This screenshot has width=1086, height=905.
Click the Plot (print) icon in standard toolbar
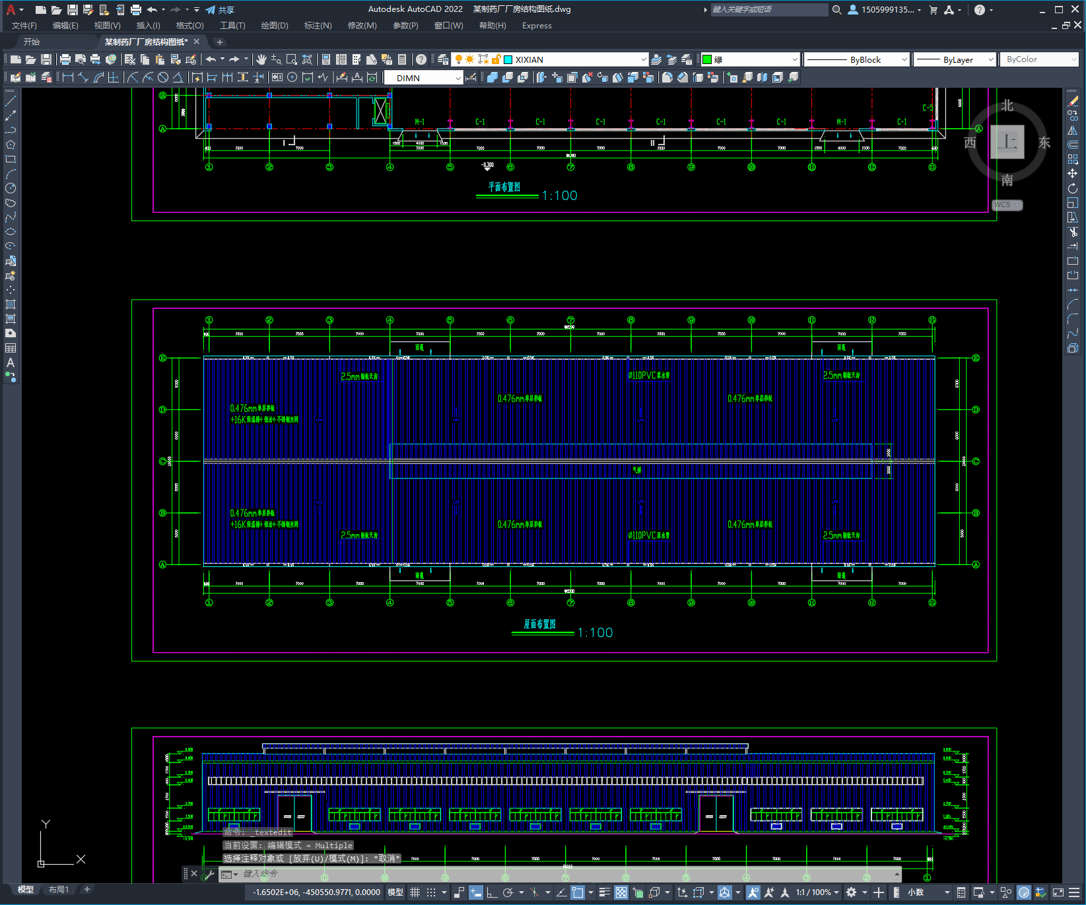point(65,59)
